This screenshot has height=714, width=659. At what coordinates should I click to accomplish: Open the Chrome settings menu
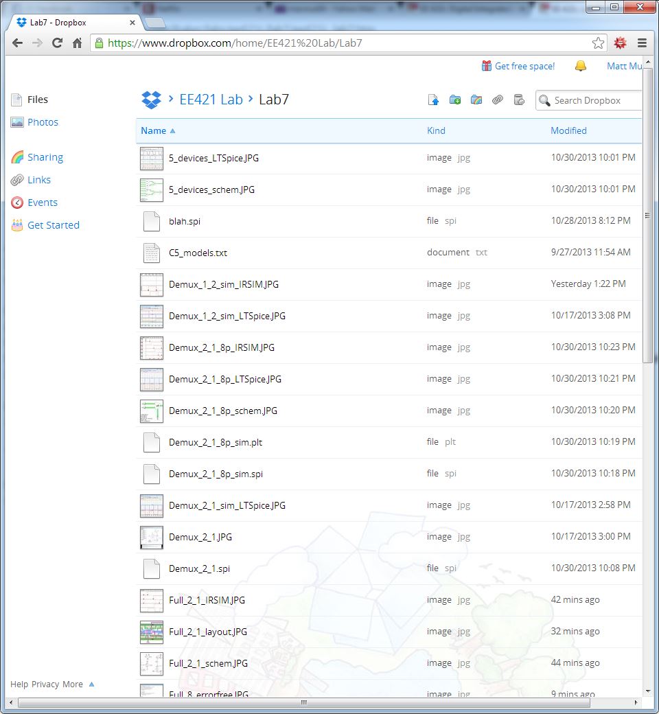(643, 43)
